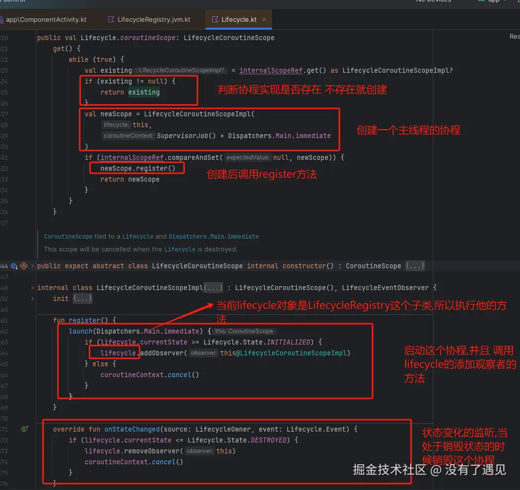520x490 pixels.
Task: Click the SupervisorJob() call
Action: (x=186, y=136)
